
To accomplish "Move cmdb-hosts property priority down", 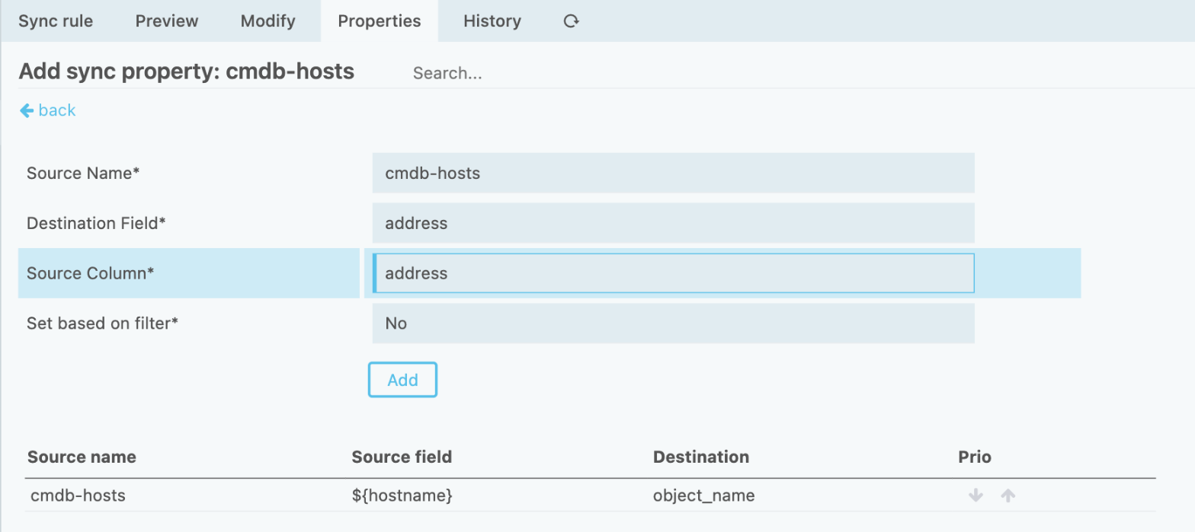I will 975,495.
